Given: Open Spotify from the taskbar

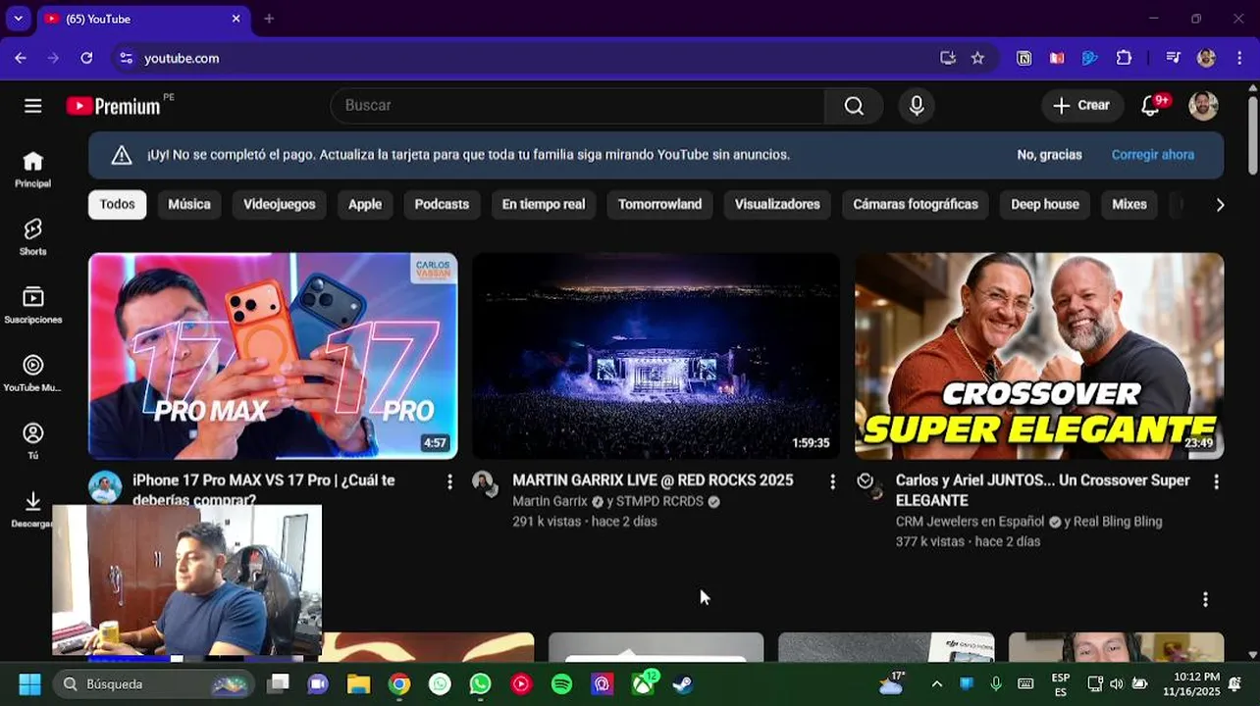Looking at the screenshot, I should [561, 683].
